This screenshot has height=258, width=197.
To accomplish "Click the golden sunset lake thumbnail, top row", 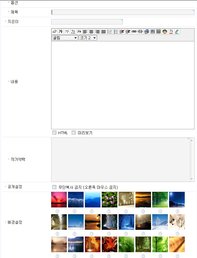I will tap(143, 199).
